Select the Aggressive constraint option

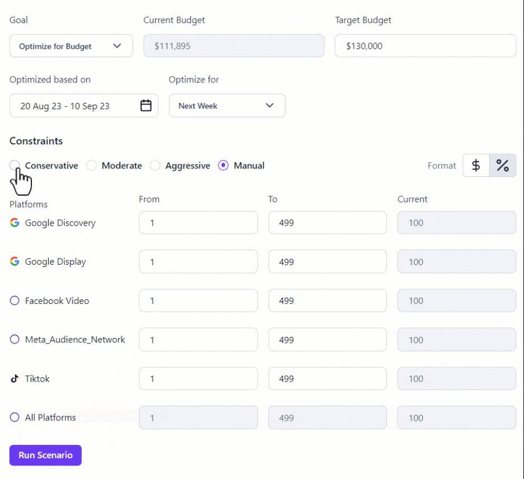pos(155,165)
